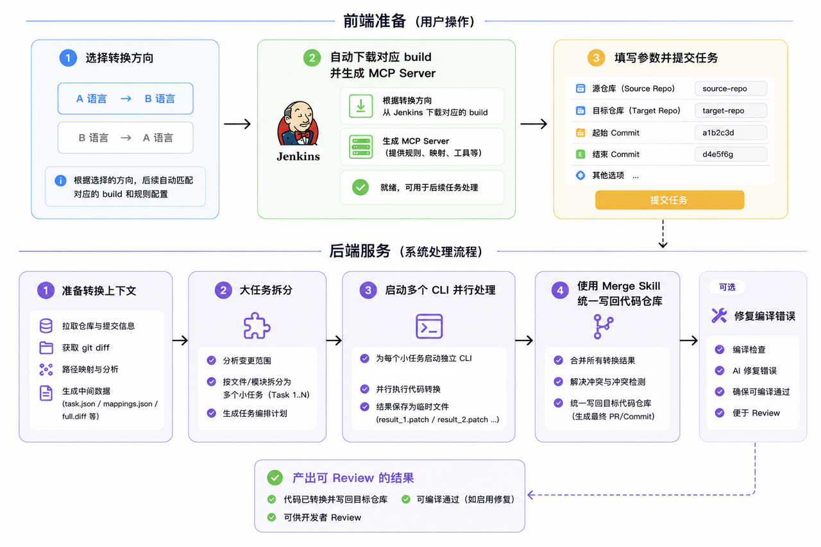Toggle the 并行执行代码转换 checkmark

click(364, 389)
